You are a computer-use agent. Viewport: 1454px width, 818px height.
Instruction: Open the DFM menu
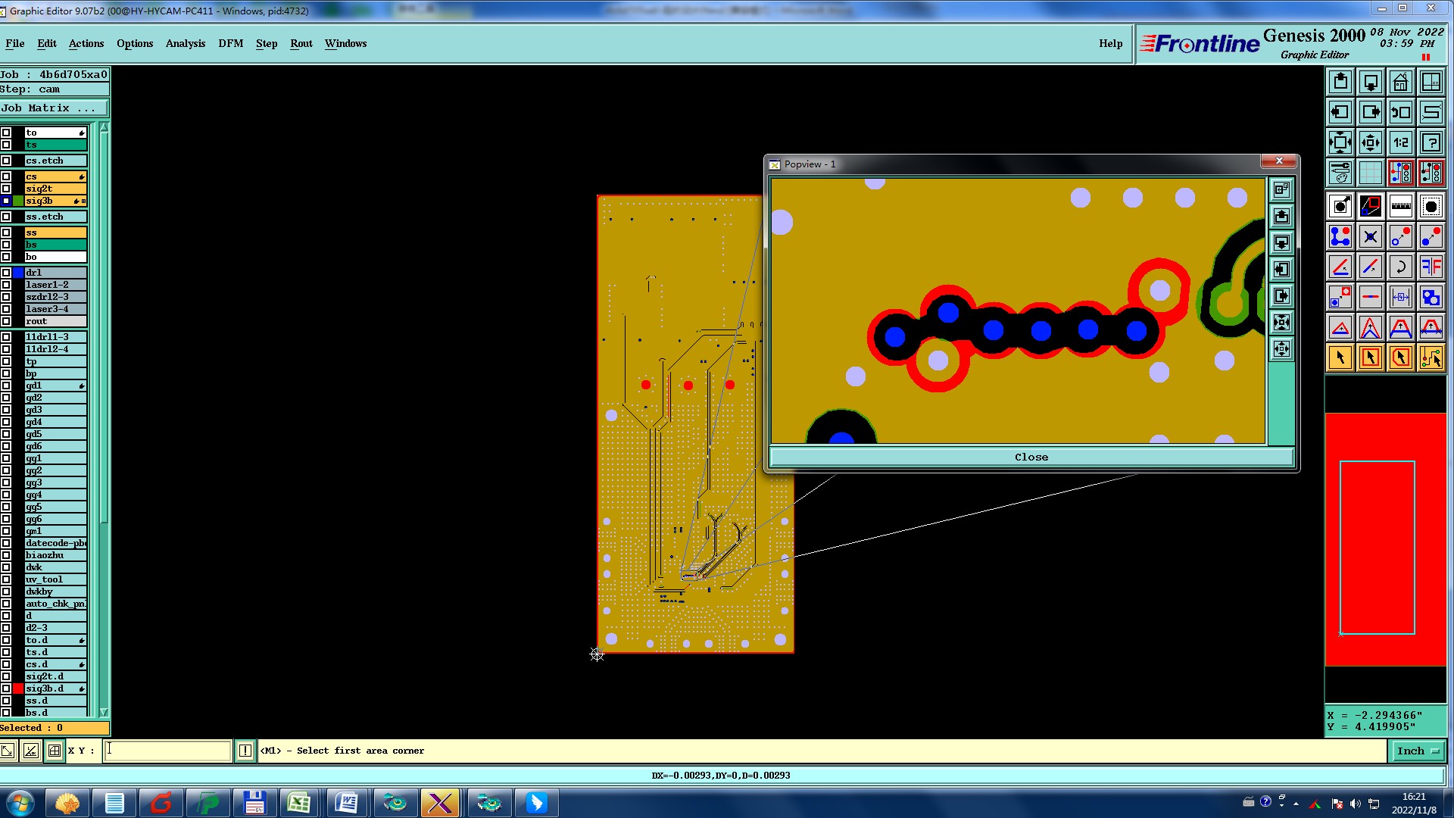coord(230,43)
